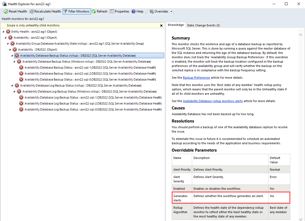The image size is (305, 221).
Task: Click error icon of Log Backup Status aon22-sql-2.DB2022
Action: coord(21,103)
